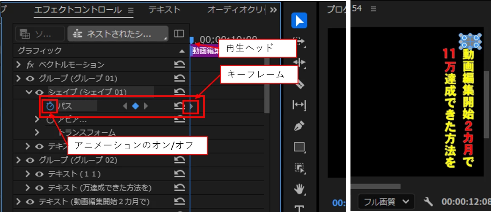491x212 pixels.
Task: Reset テキスト (万達成できた方法を) parameters
Action: (179, 188)
